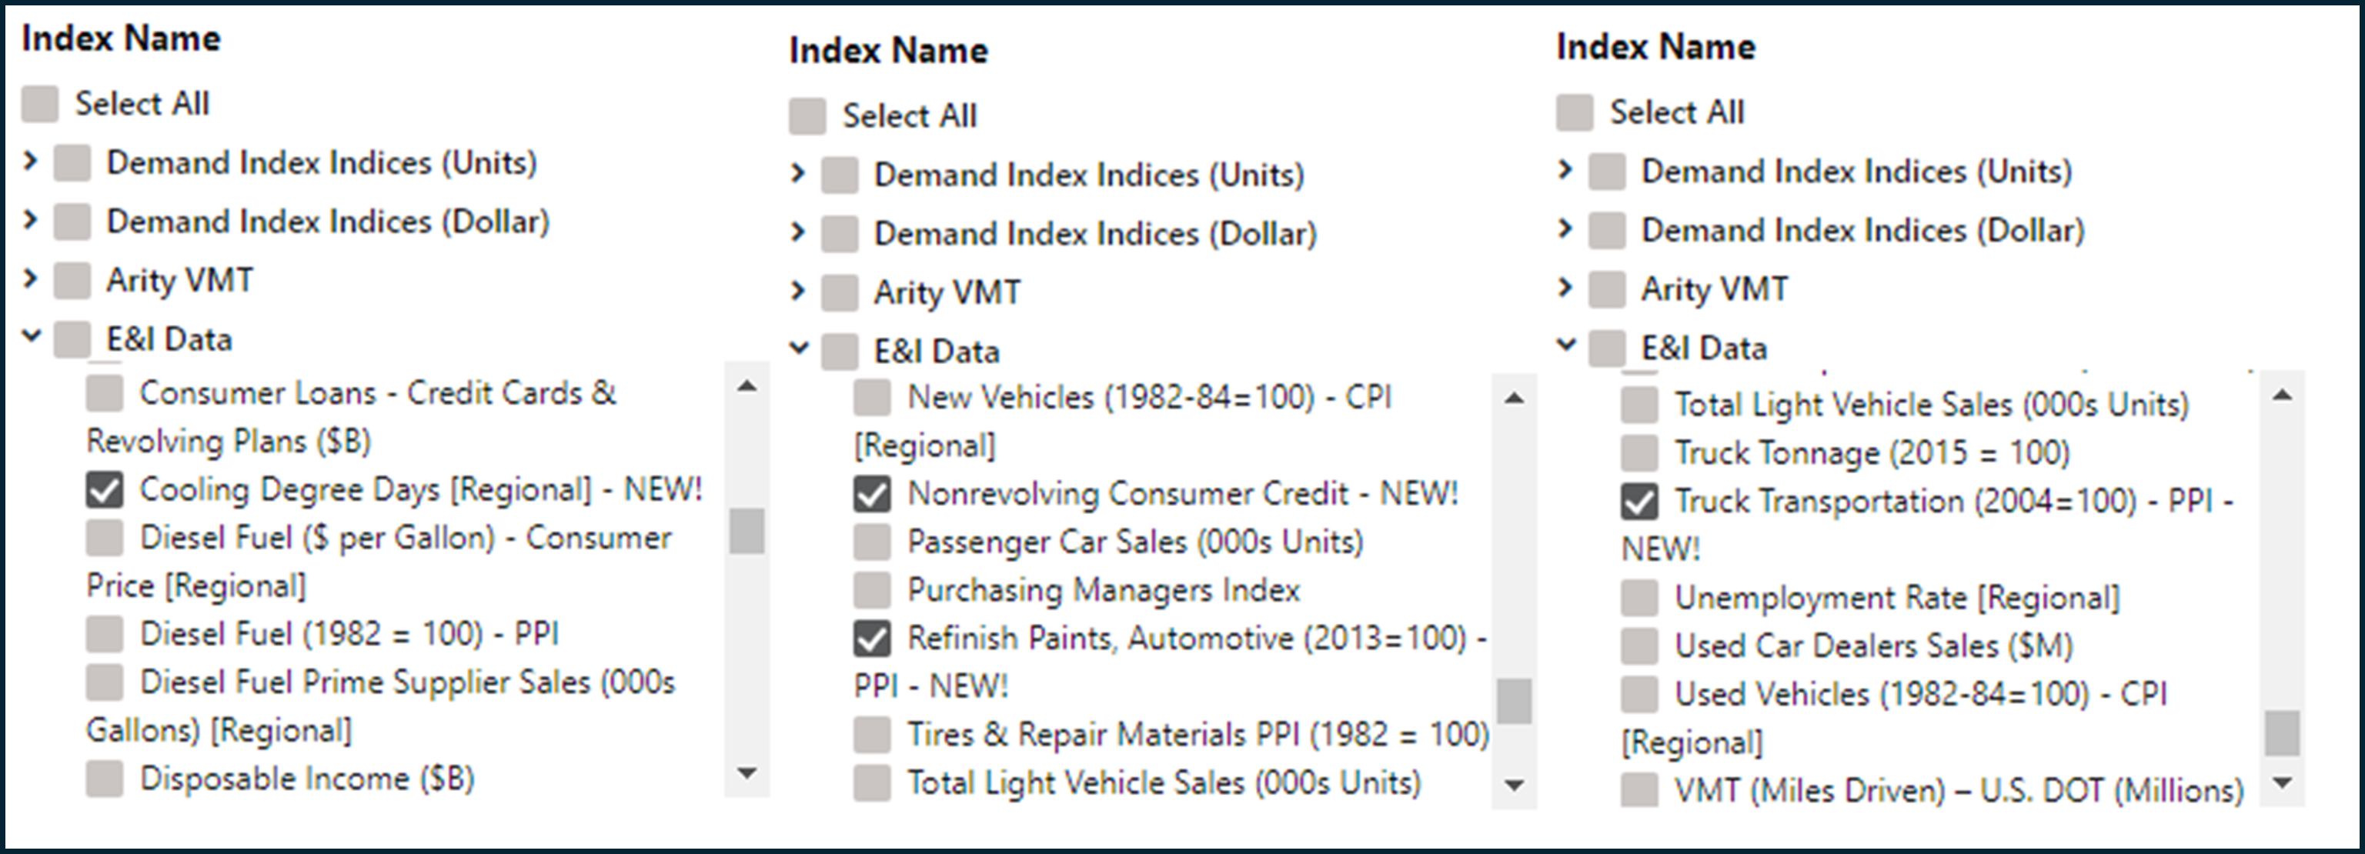Screen dimensions: 2365x854
Task: Collapse E&I Data group in left panel
Action: click(x=32, y=336)
